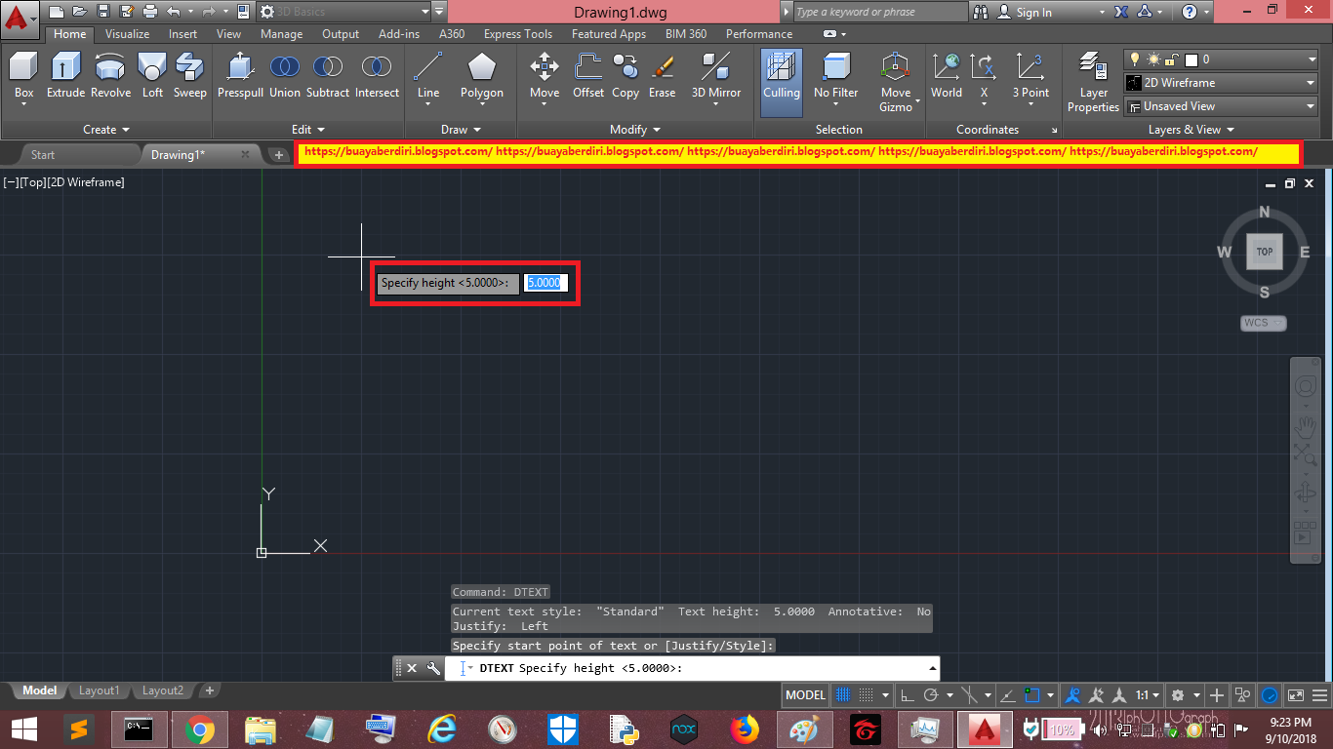Select the Box tool in Create panel
1333x749 pixels.
coord(22,76)
